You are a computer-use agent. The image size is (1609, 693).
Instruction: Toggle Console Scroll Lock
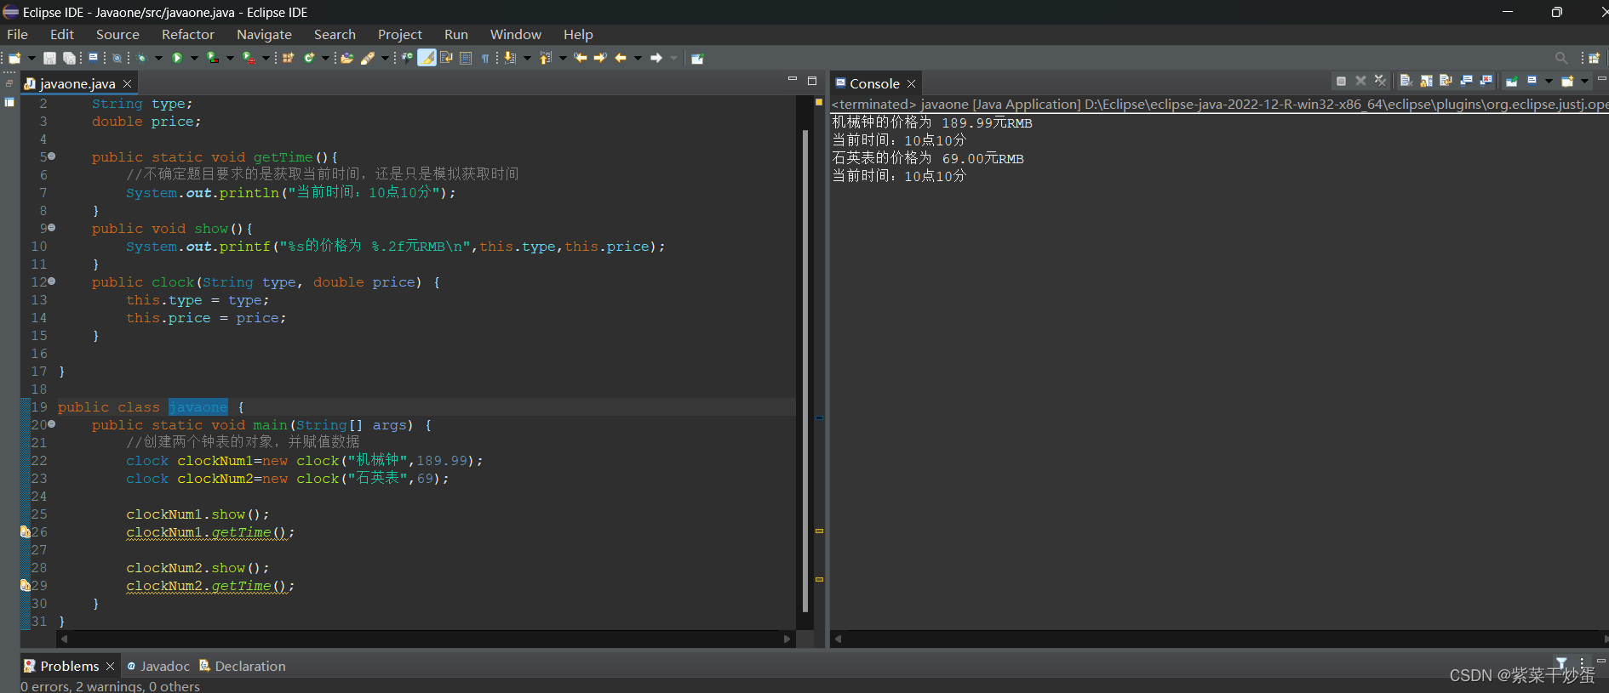(1426, 81)
